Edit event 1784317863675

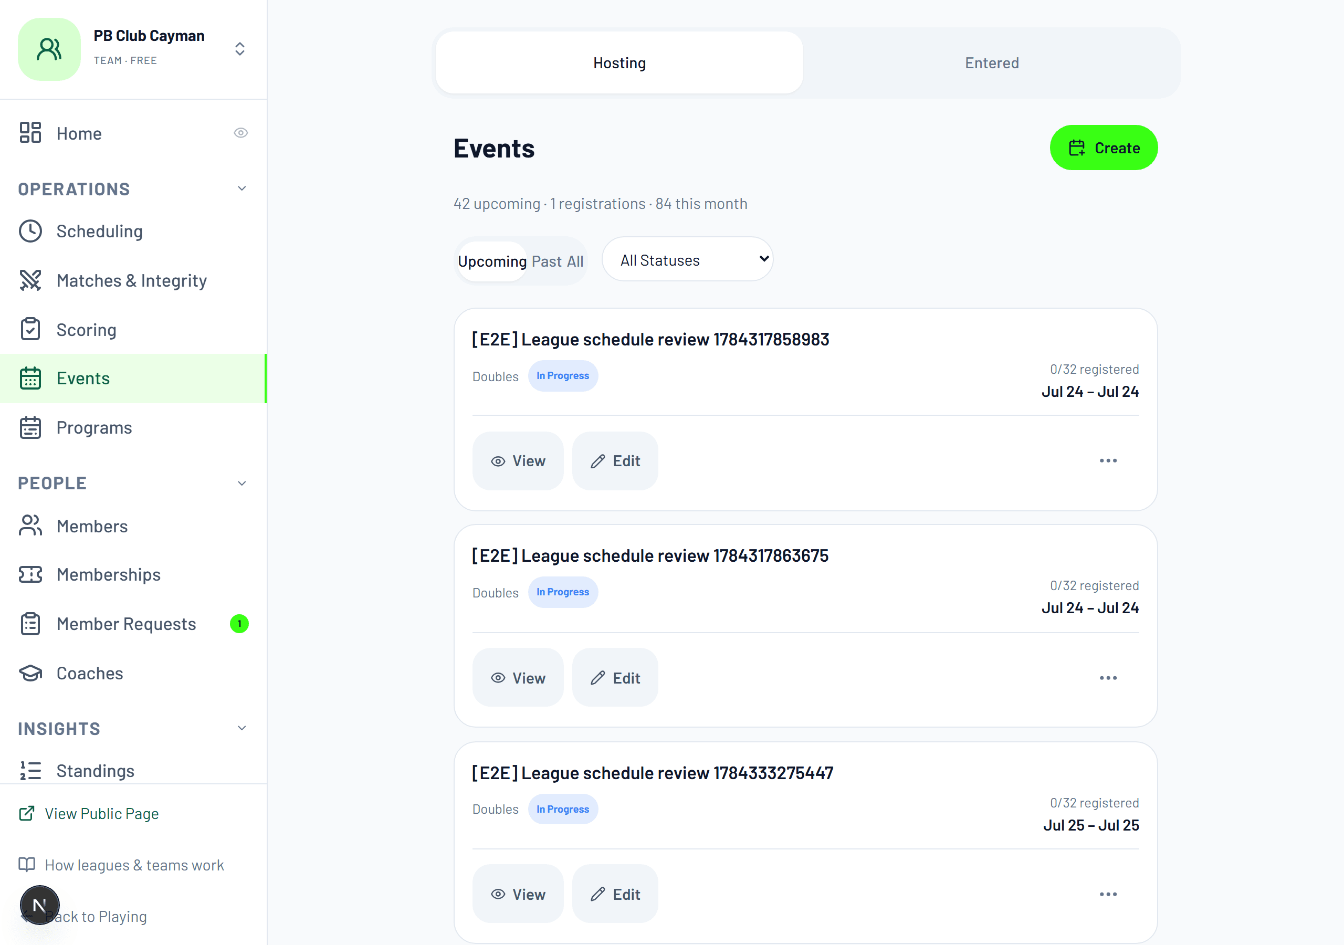tap(615, 677)
